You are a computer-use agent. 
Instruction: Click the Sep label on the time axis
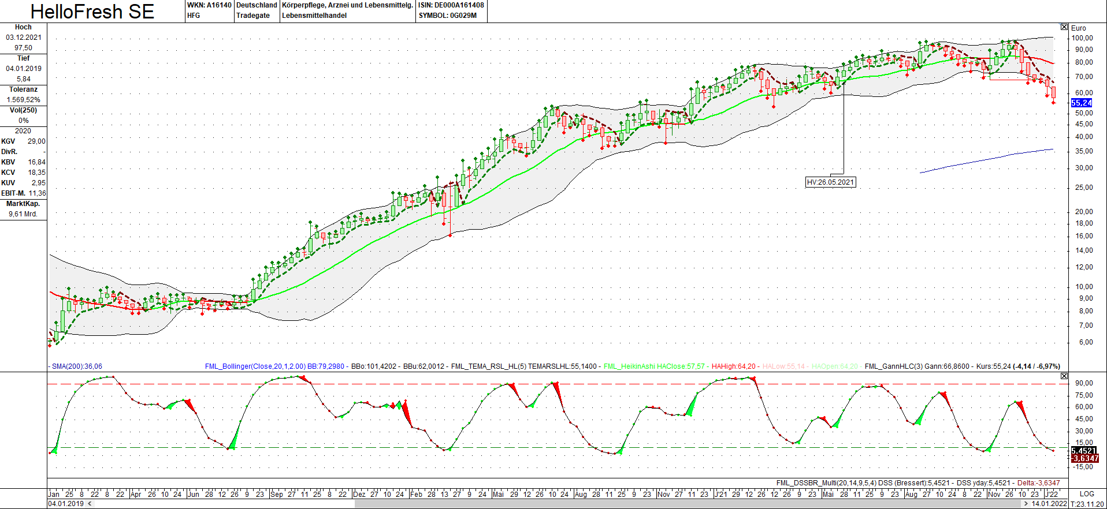pyautogui.click(x=277, y=494)
